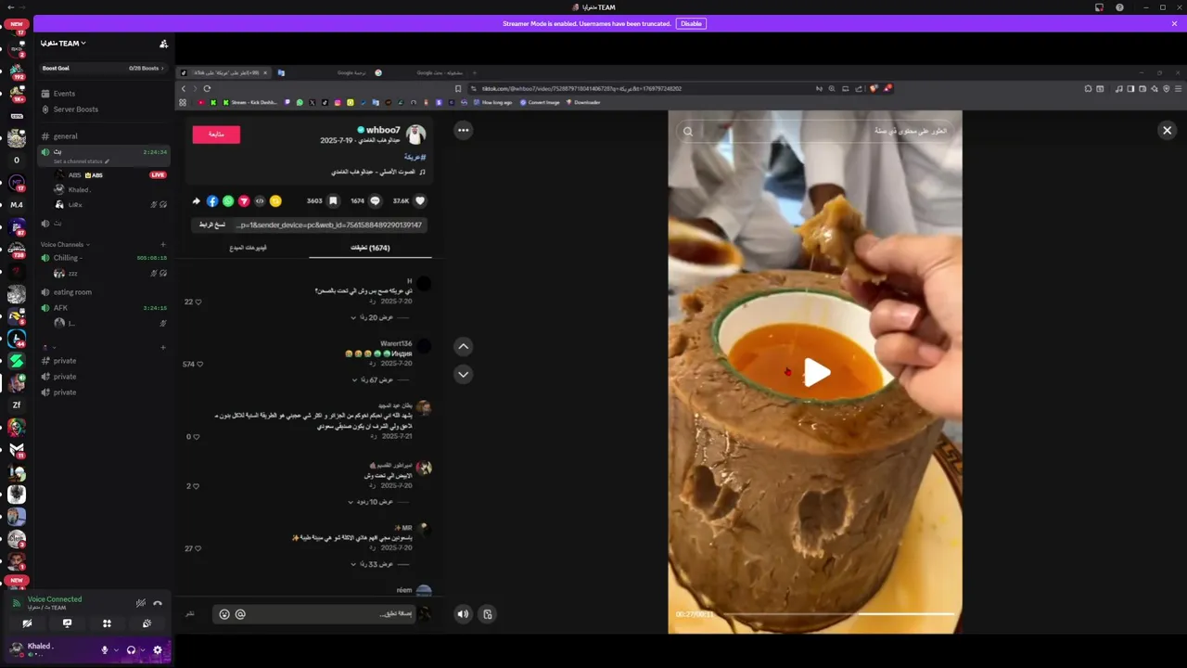Open the soundboard button
The width and height of the screenshot is (1187, 668).
coord(147,623)
